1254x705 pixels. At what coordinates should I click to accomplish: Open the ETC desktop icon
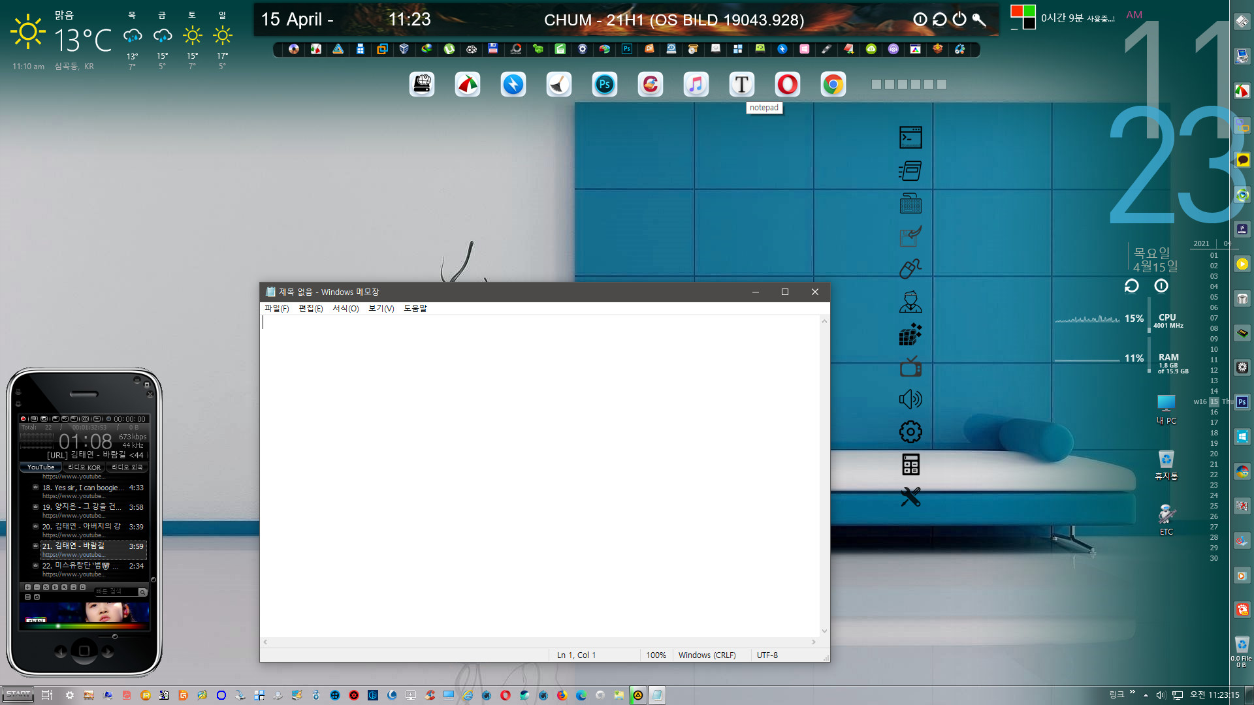1166,520
